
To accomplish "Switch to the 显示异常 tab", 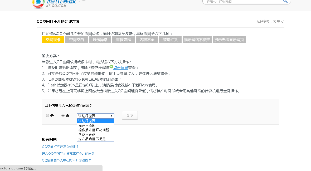I will [100, 40].
